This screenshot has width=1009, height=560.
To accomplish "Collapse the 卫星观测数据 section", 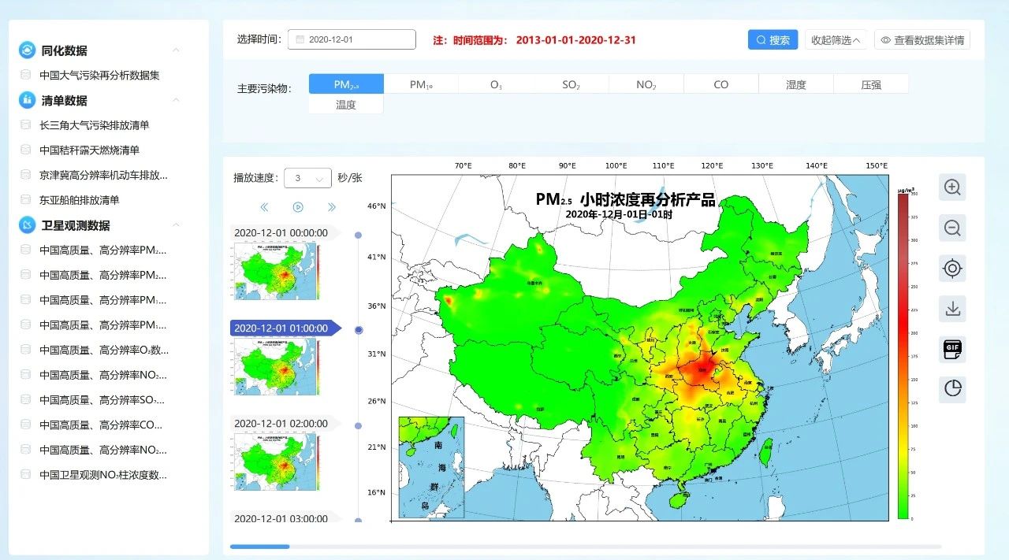I will pyautogui.click(x=176, y=225).
